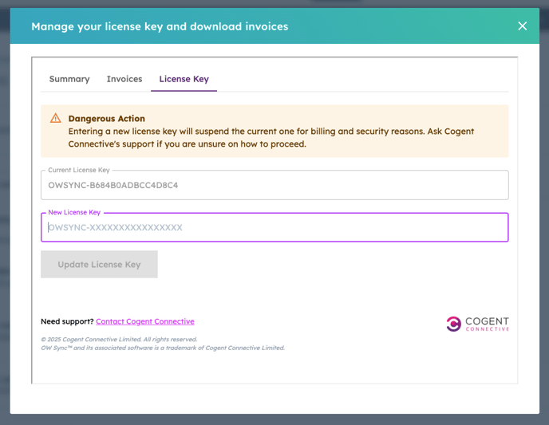
Task: Open the Invoices tab
Action: pos(124,79)
